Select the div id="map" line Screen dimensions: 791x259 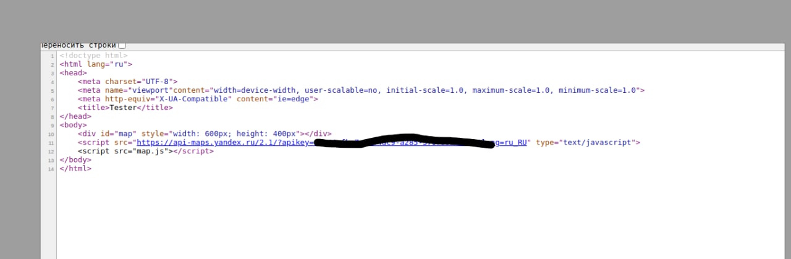coord(205,134)
